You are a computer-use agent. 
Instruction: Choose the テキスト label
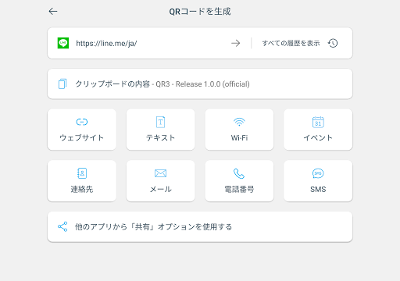(x=160, y=137)
